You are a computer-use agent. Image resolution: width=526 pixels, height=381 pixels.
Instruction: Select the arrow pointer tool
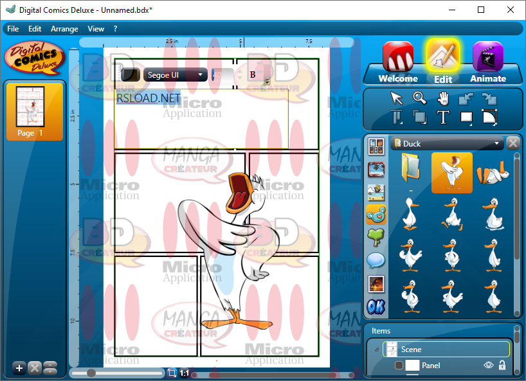coord(397,98)
